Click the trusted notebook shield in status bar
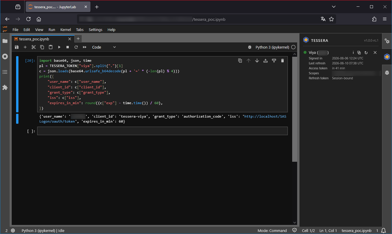392x234 pixels. point(295,230)
